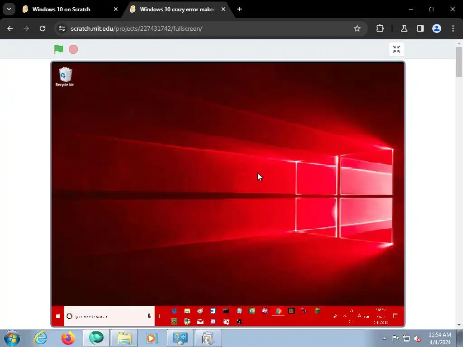
Task: Open the Recycle bin on simulated desktop
Action: coord(65,77)
